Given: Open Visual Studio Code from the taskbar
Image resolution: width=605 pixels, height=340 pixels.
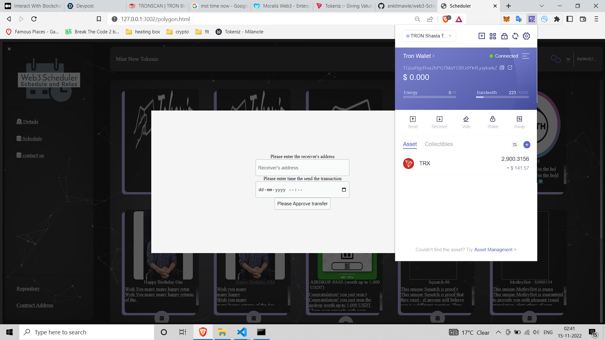Looking at the screenshot, I should coord(242,332).
